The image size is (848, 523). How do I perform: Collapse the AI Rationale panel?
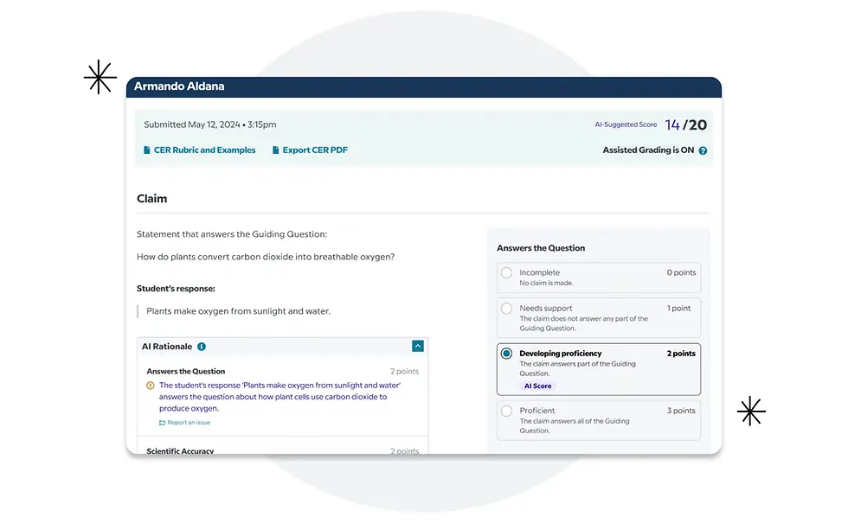click(x=417, y=347)
